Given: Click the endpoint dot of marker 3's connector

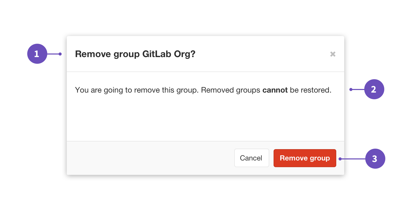Looking at the screenshot, I should click(x=340, y=159).
